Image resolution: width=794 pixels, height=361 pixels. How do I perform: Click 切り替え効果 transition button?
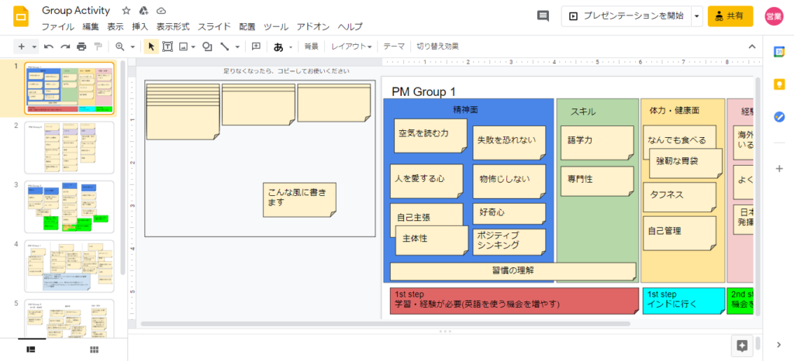(x=437, y=46)
